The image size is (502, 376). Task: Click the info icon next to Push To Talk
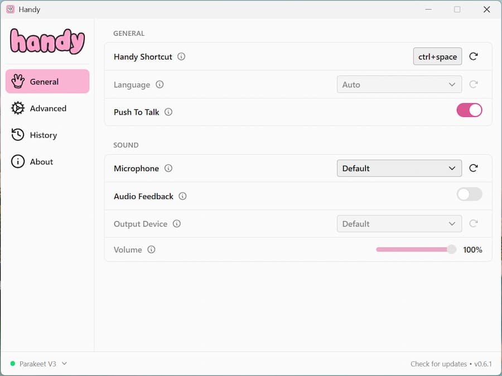tap(168, 112)
